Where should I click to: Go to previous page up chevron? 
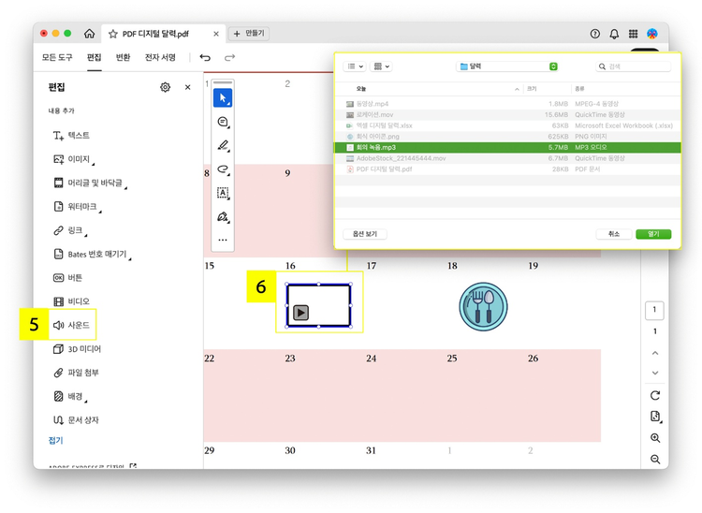point(655,353)
